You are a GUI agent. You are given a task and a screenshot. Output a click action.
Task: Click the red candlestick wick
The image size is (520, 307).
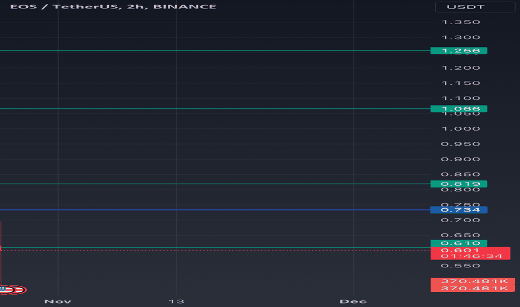click(1, 252)
